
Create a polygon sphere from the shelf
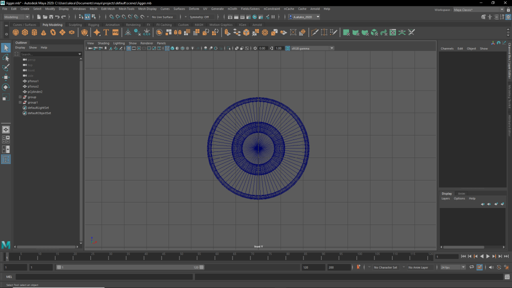click(x=16, y=32)
